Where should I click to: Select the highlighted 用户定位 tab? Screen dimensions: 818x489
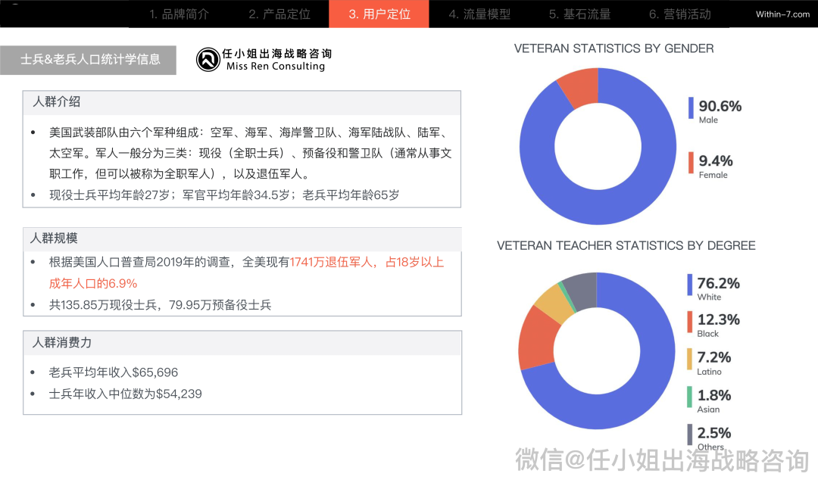pos(379,14)
